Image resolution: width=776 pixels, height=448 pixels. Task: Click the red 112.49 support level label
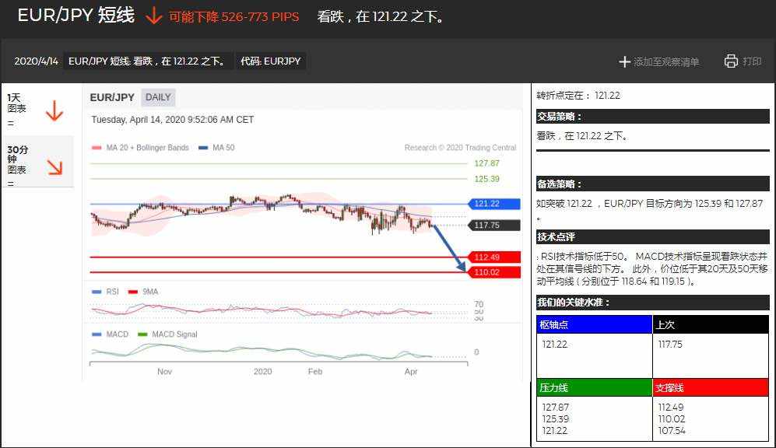tap(494, 257)
